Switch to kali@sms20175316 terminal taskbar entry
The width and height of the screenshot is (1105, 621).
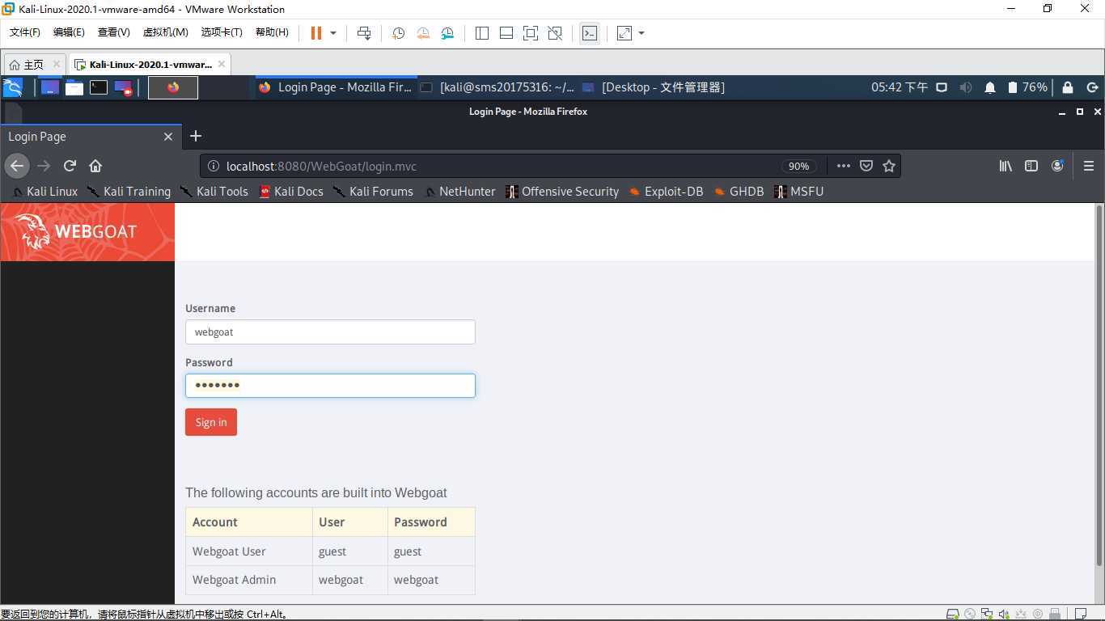[x=498, y=87]
